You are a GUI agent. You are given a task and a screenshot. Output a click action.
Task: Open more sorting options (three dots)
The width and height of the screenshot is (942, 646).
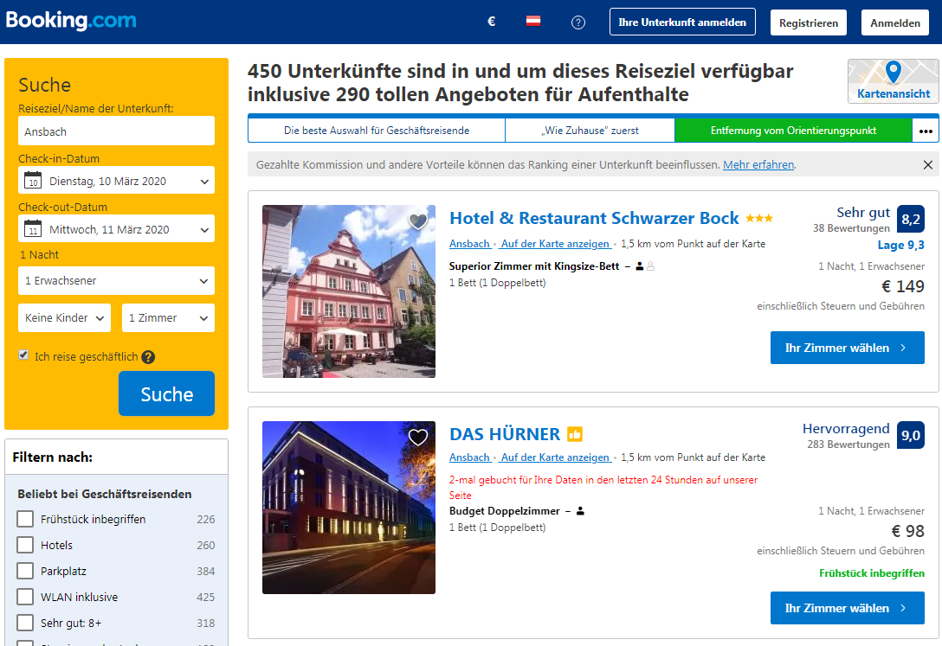926,131
